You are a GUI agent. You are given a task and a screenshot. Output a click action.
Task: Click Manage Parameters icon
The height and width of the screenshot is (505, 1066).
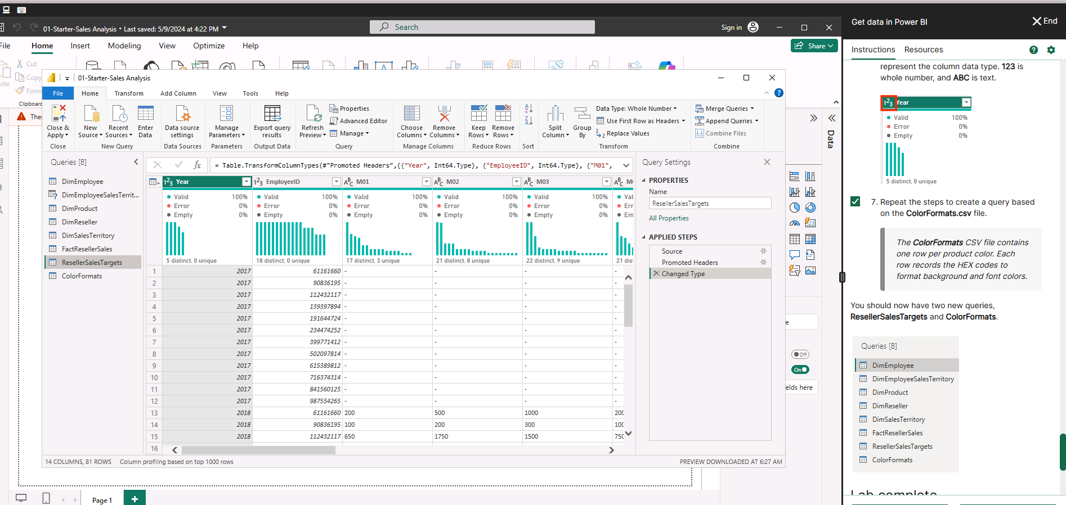227,114
